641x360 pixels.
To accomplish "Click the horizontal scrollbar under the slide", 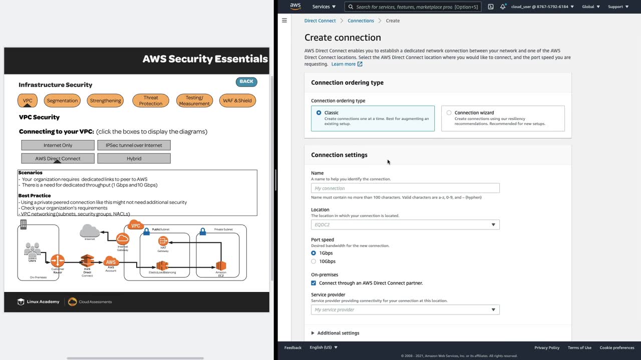I will 135,358.
